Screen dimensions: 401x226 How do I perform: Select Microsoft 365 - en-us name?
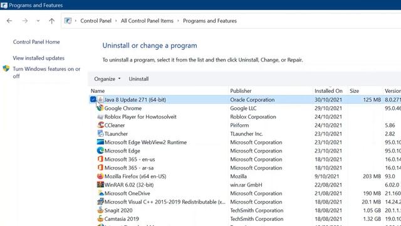130,159
